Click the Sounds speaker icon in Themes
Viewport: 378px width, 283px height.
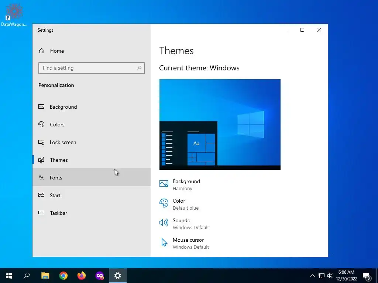(x=164, y=223)
